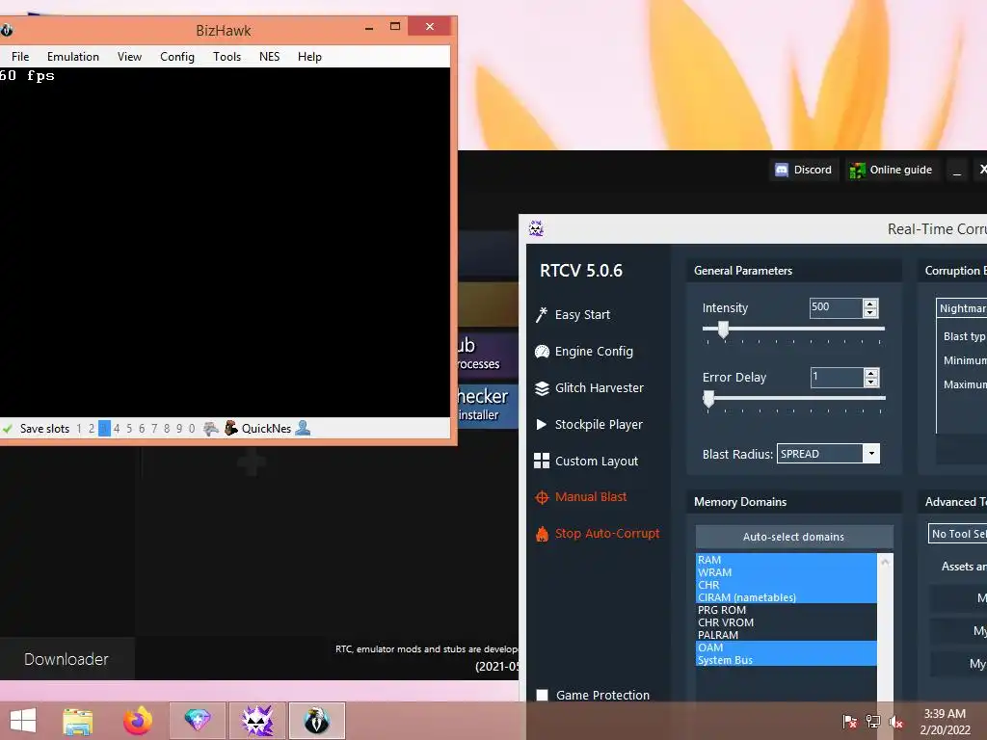Open the Downloader button in launcher
Screen dimensions: 987x740
(x=67, y=659)
